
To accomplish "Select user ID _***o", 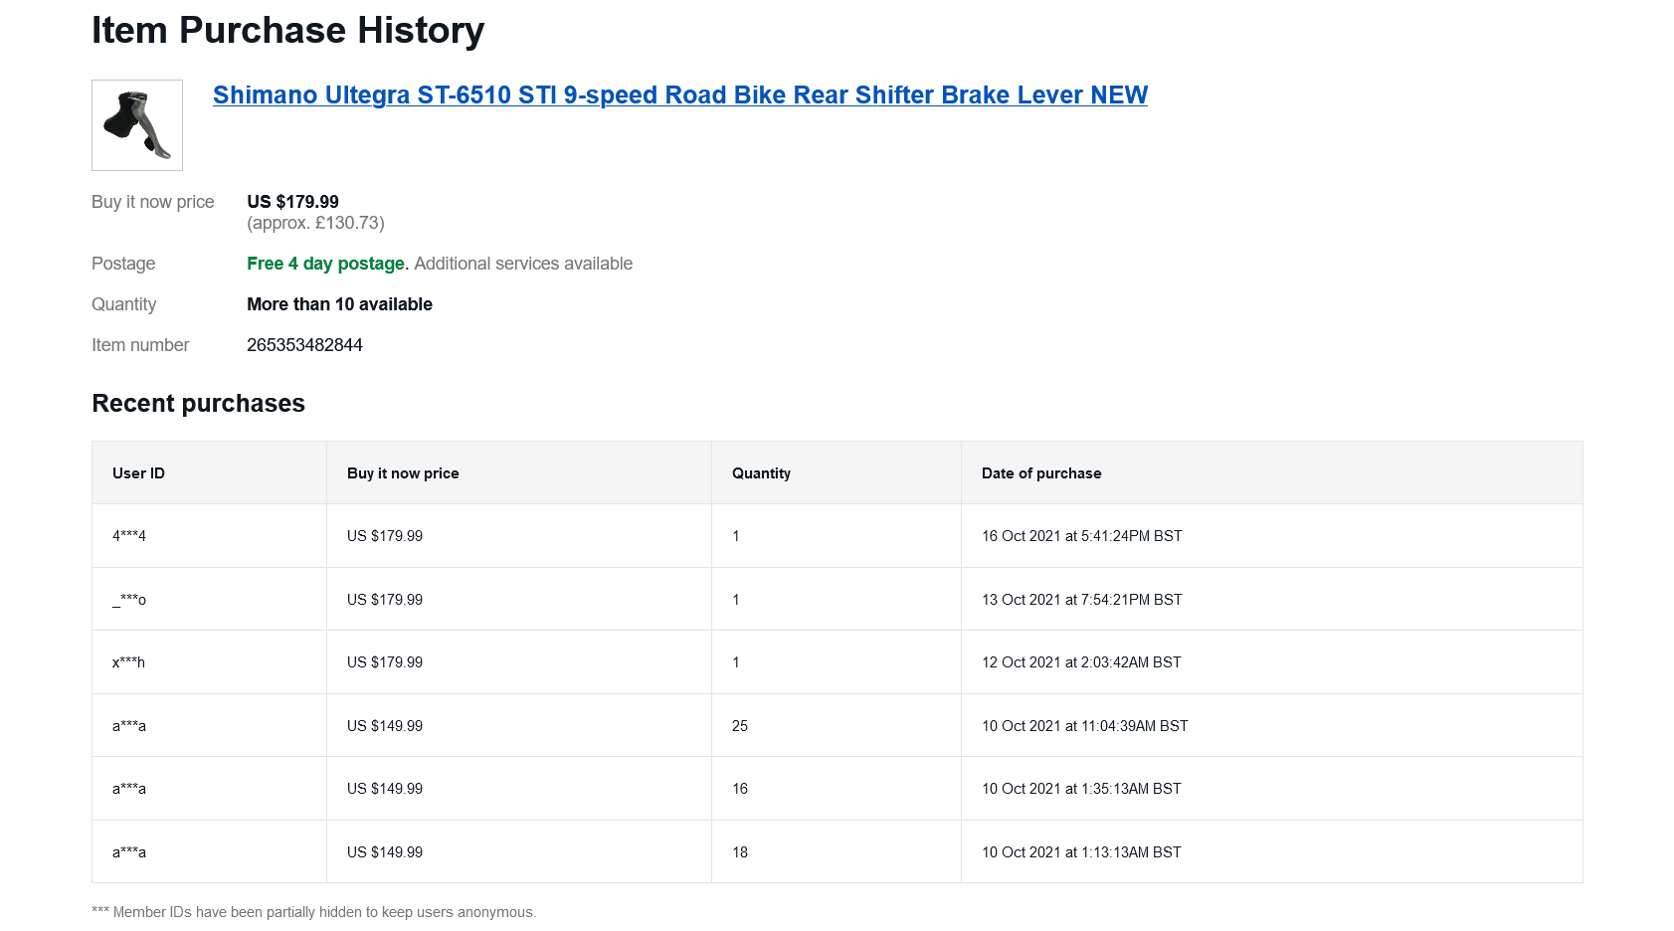I will click(x=129, y=600).
